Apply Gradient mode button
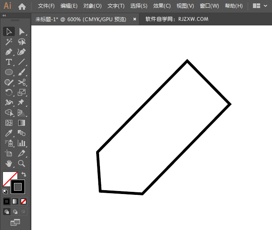This screenshot has width=272, height=230. [x=15, y=201]
